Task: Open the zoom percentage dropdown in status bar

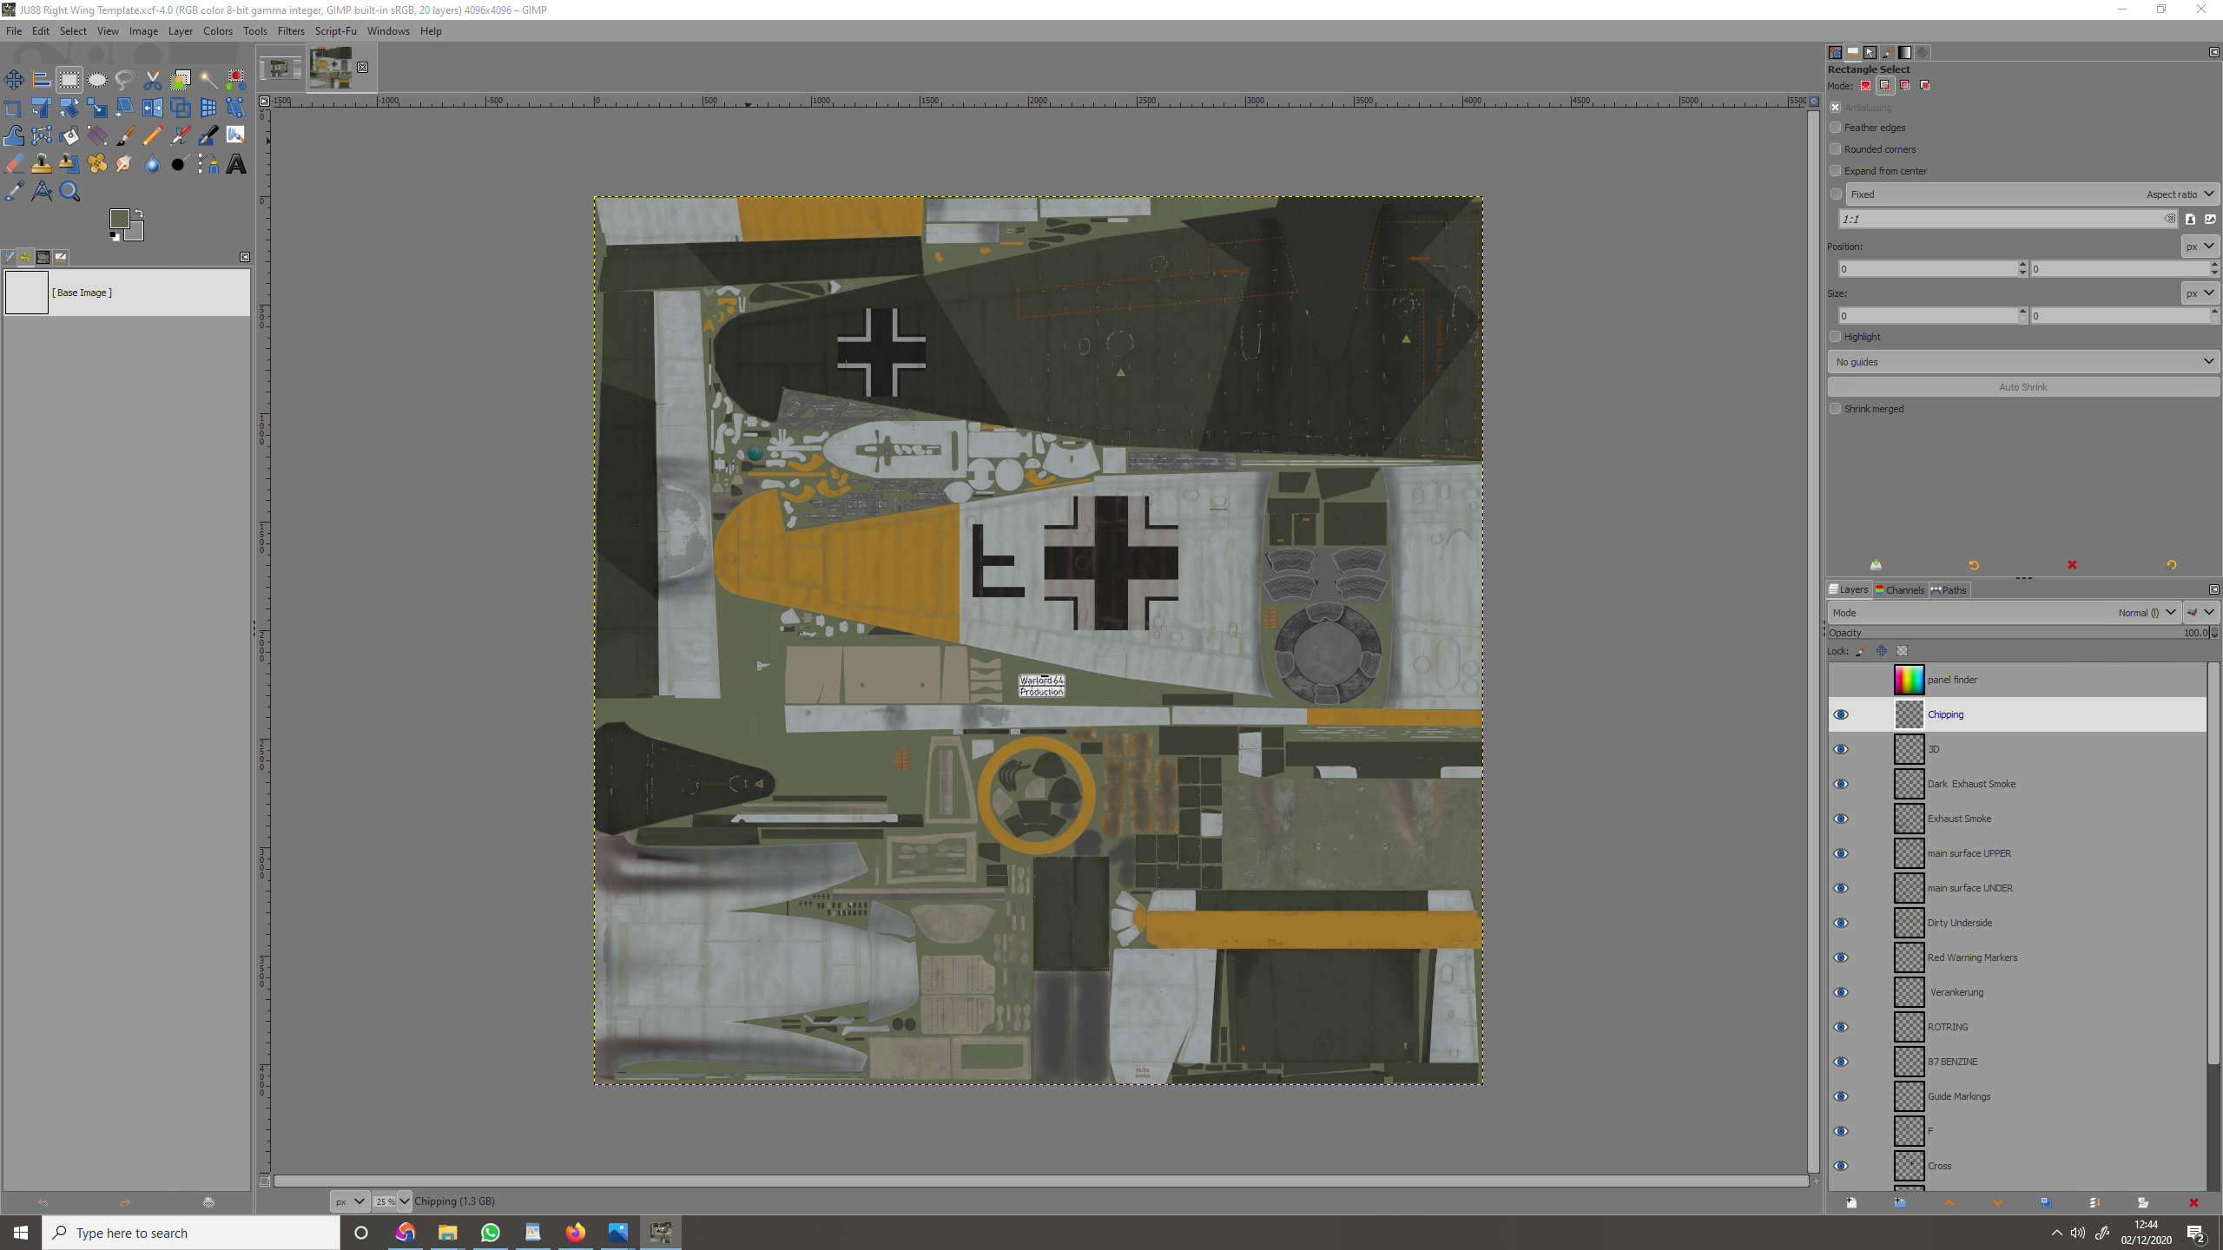Action: pyautogui.click(x=404, y=1201)
